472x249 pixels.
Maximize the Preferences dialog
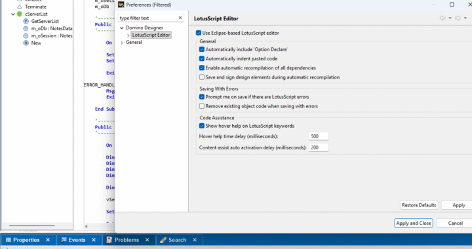pos(452,4)
